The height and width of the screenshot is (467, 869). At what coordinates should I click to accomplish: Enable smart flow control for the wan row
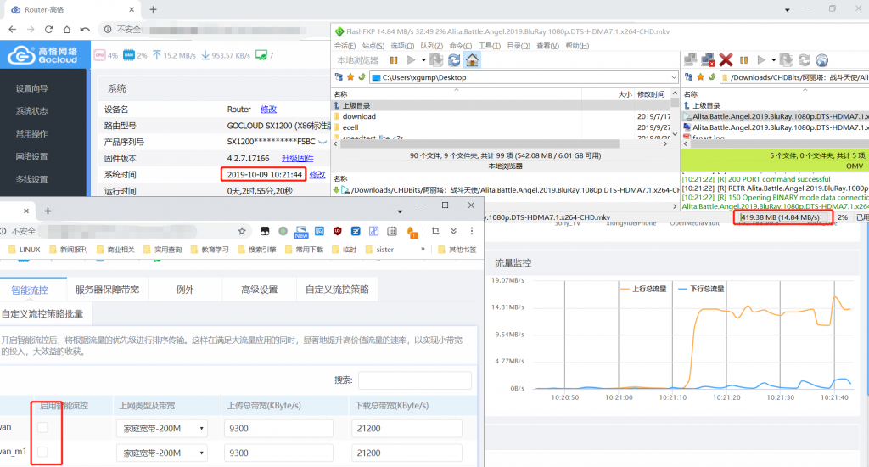[x=42, y=429]
